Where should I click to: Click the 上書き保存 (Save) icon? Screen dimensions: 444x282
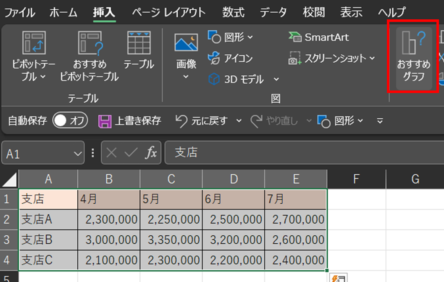pyautogui.click(x=105, y=121)
